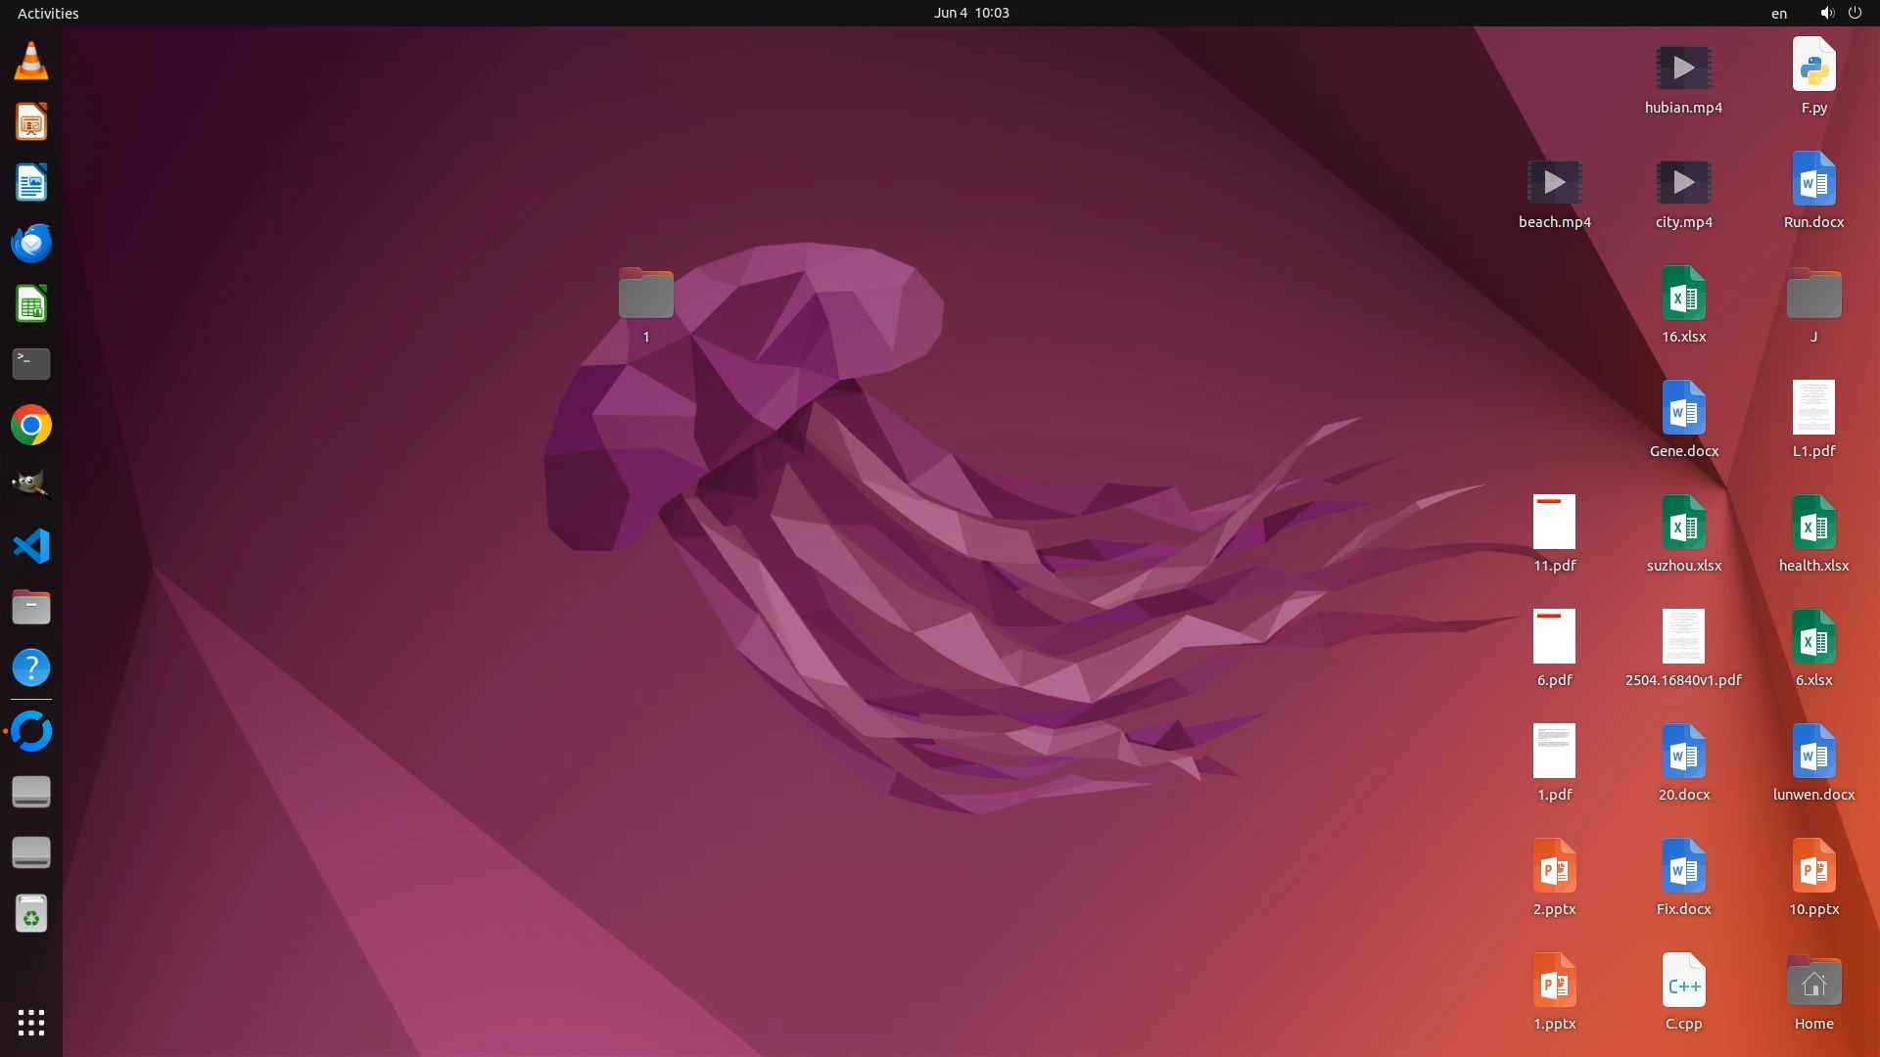This screenshot has width=1880, height=1057.
Task: Click the volume speaker indicator
Action: 1826,13
